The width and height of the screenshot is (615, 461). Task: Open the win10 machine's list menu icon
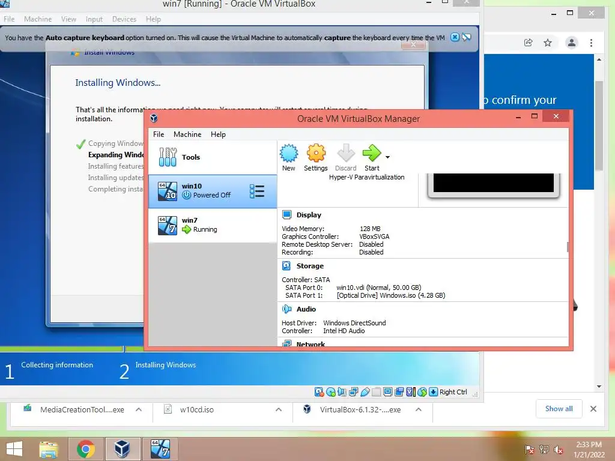pos(257,191)
